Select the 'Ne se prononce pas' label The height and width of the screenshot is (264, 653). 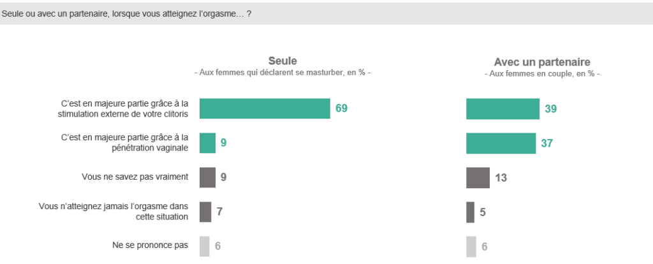150,246
